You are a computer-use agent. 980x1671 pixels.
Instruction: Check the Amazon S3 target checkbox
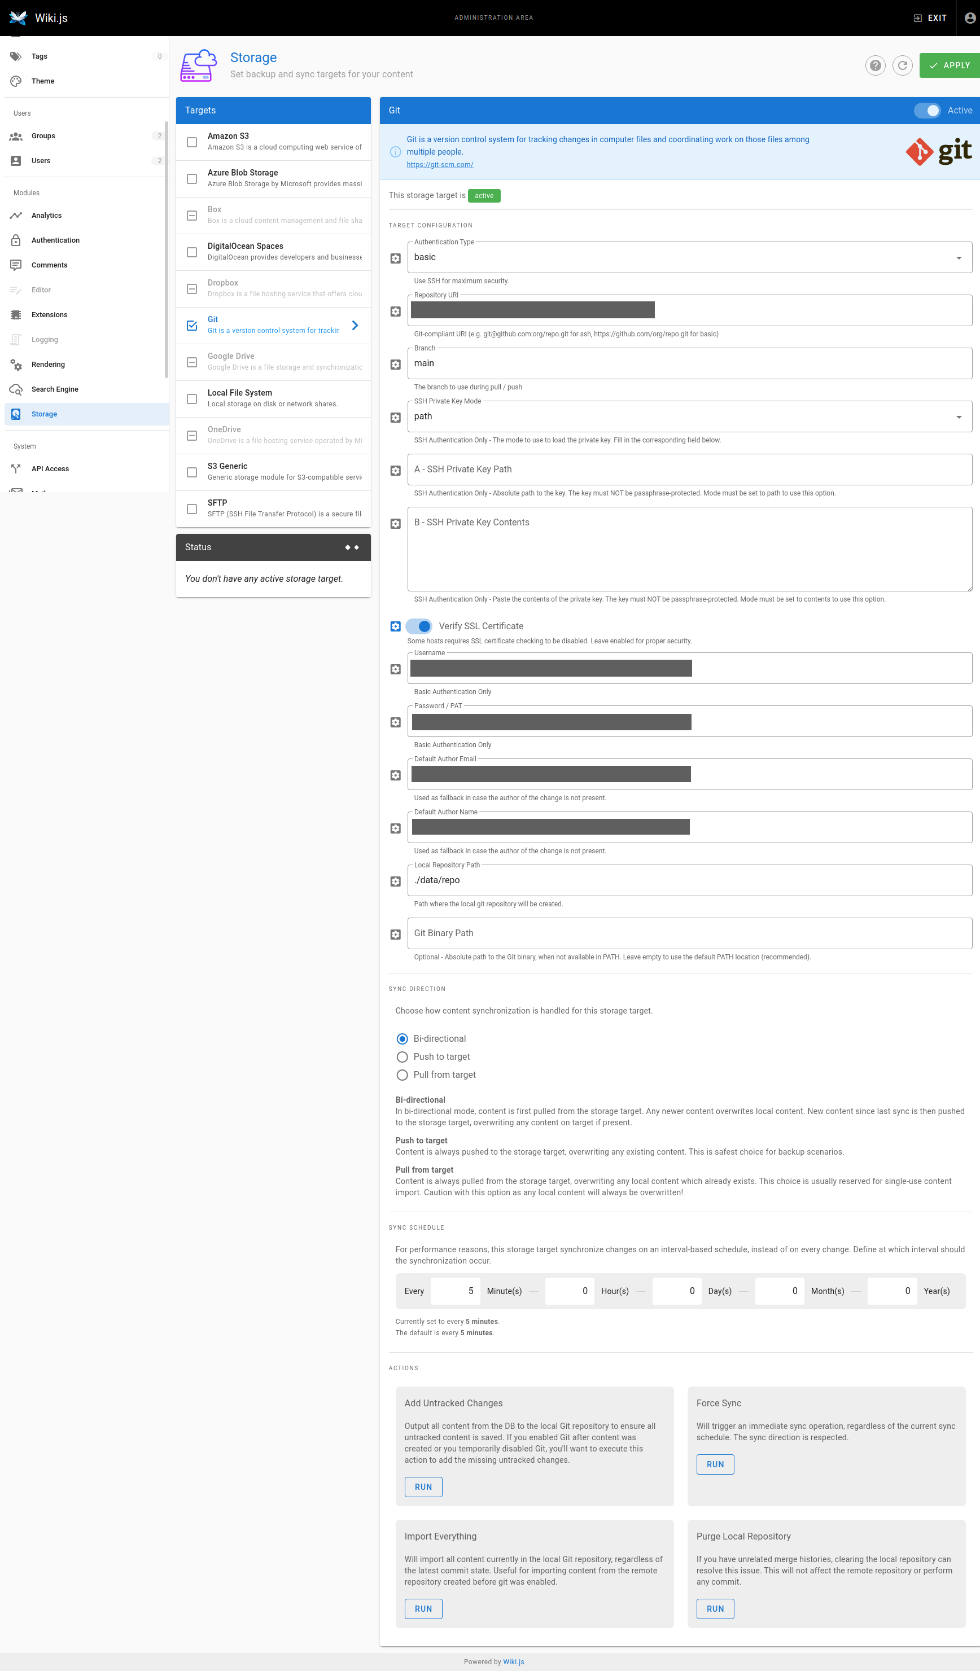(192, 142)
